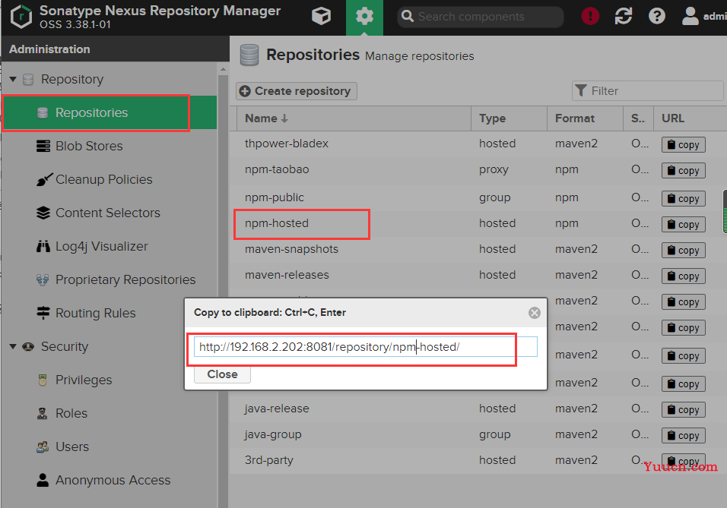
Task: Copy URL for thpower-bladex repository
Action: [683, 144]
